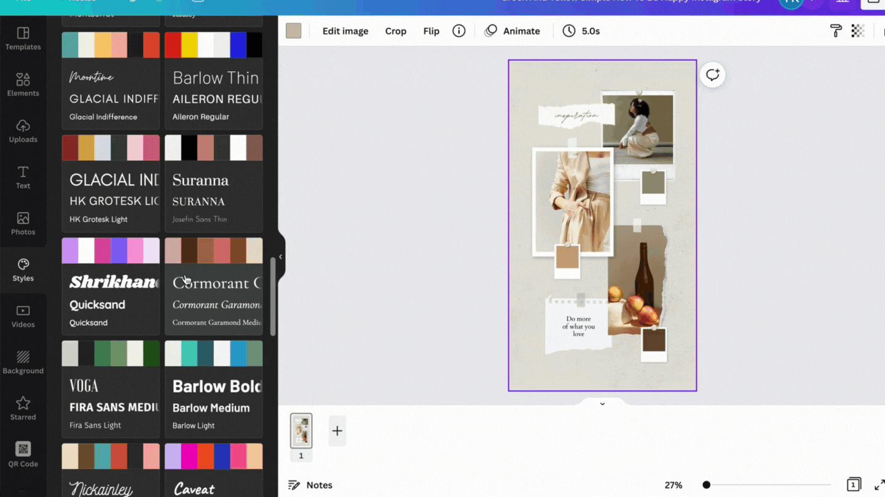Open the grid view page icon
The height and width of the screenshot is (497, 885).
[854, 485]
